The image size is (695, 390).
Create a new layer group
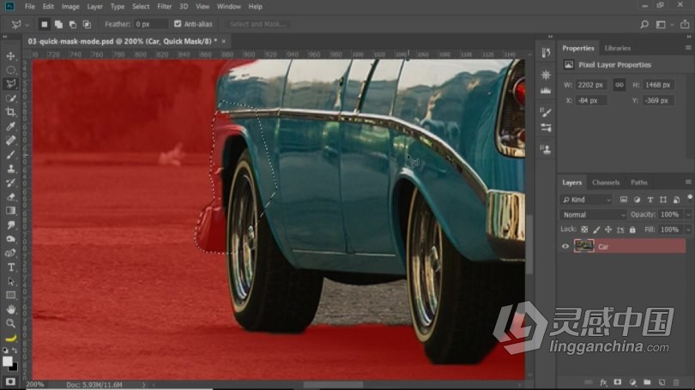[647, 382]
